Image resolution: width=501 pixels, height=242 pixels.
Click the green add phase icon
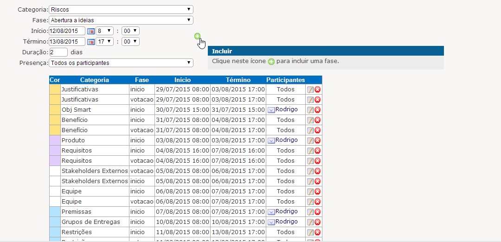pos(197,36)
